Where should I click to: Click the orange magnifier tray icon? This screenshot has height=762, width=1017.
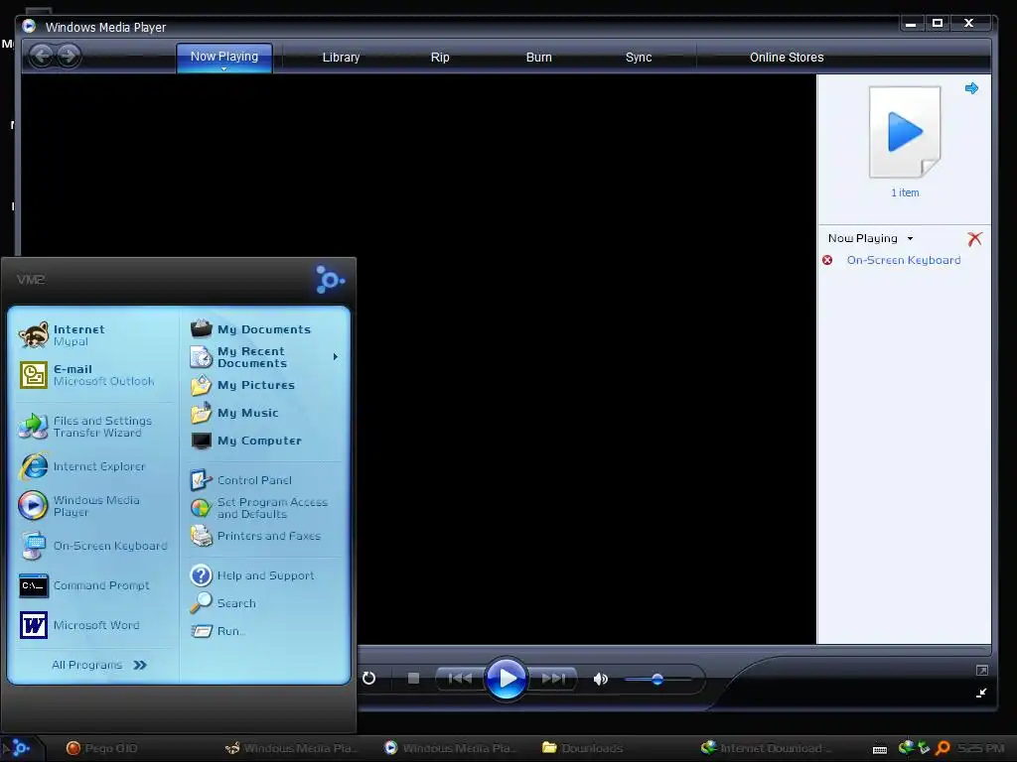[943, 748]
